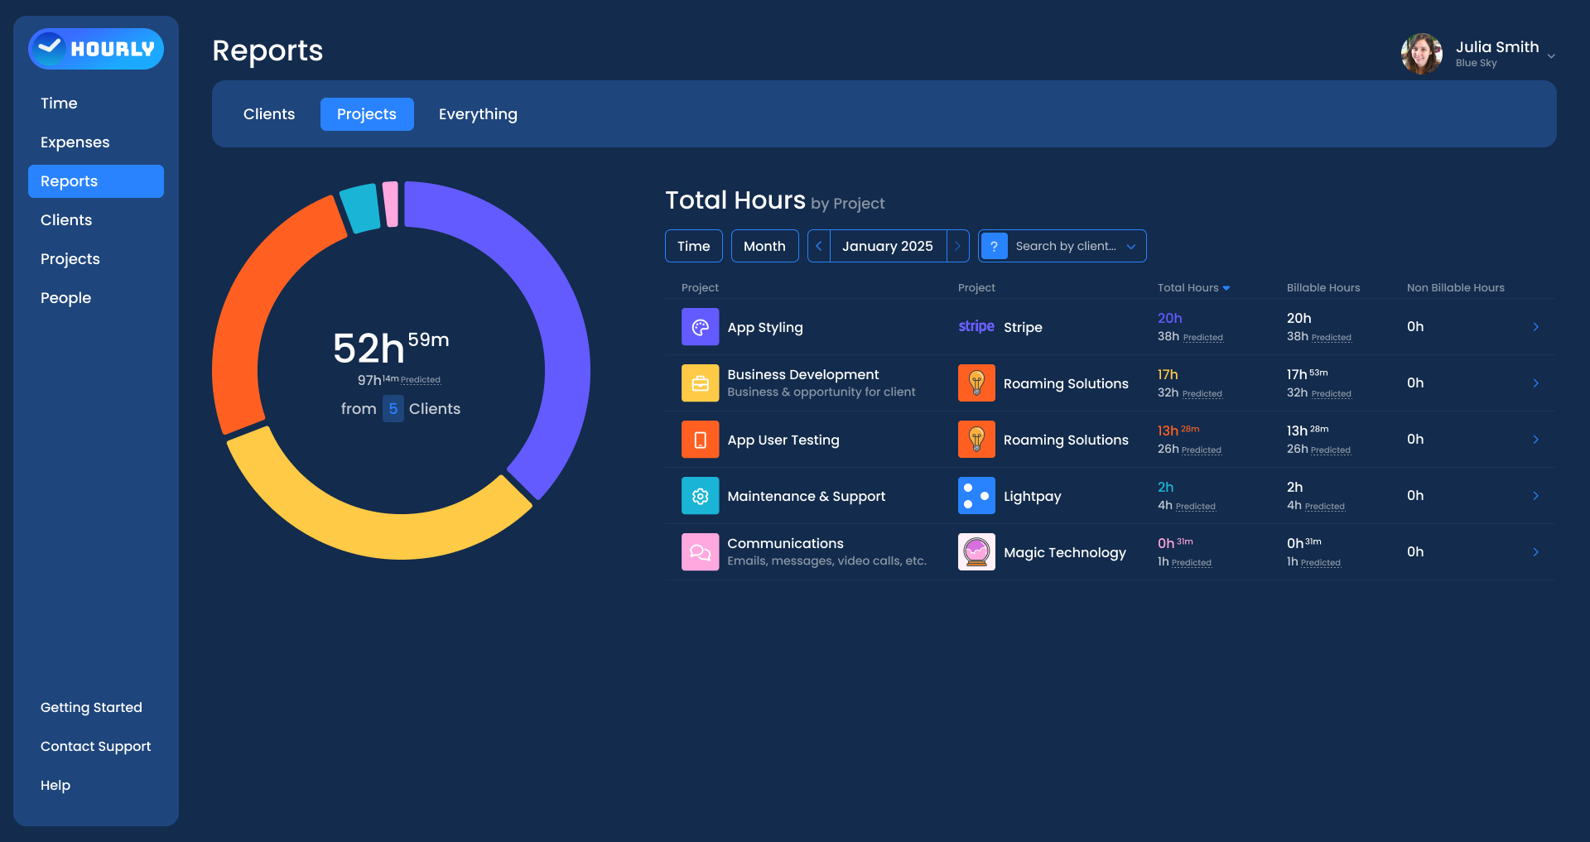Click the Business Development briefcase icon
Image resolution: width=1590 pixels, height=842 pixels.
tap(700, 383)
